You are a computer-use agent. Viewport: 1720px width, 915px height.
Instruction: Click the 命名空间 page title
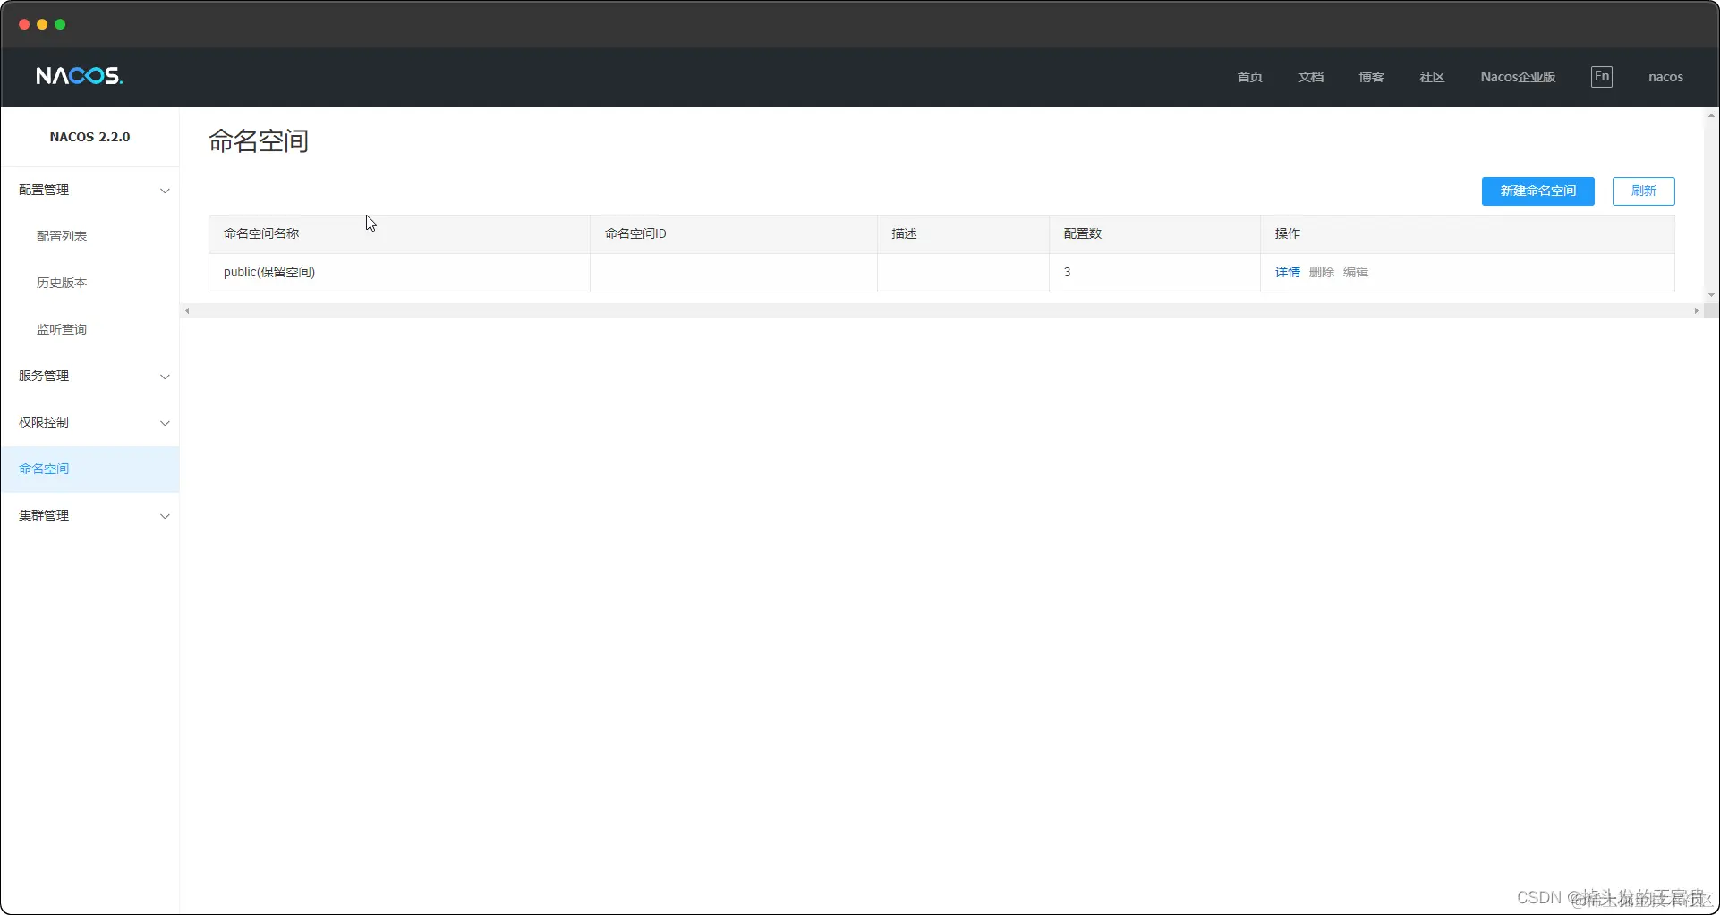click(x=259, y=141)
